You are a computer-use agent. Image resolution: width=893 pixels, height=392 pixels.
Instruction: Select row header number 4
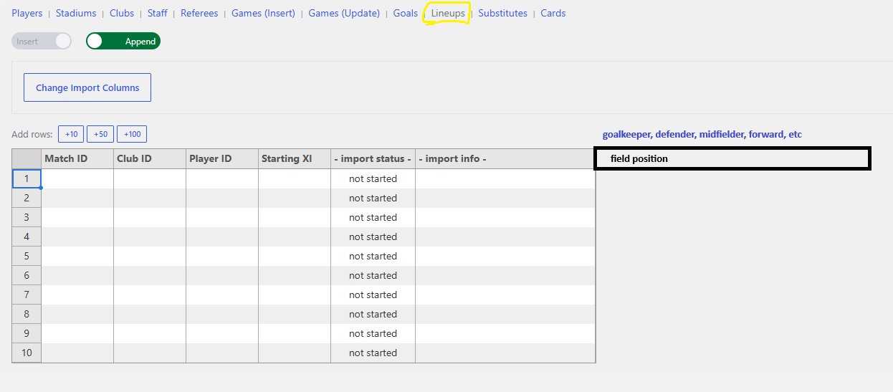(x=27, y=236)
